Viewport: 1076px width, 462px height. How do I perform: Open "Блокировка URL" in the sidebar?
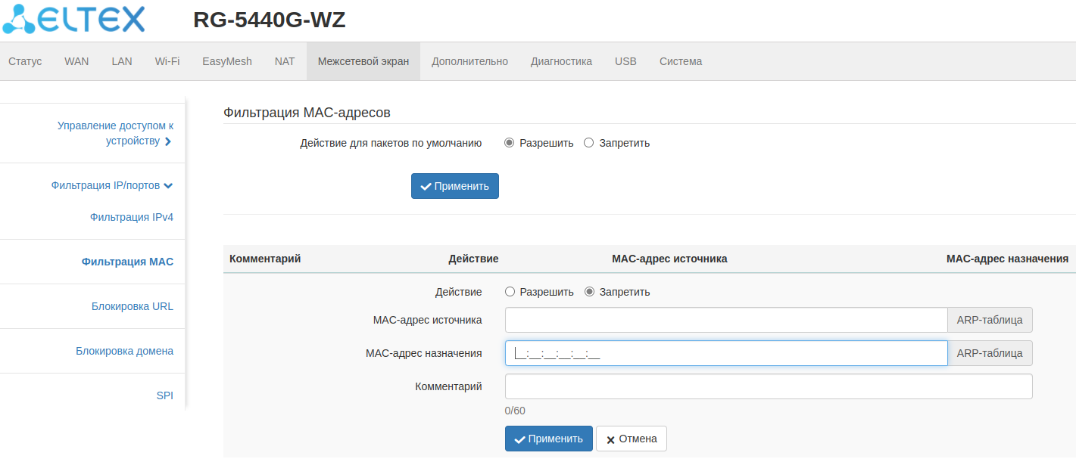click(x=132, y=306)
